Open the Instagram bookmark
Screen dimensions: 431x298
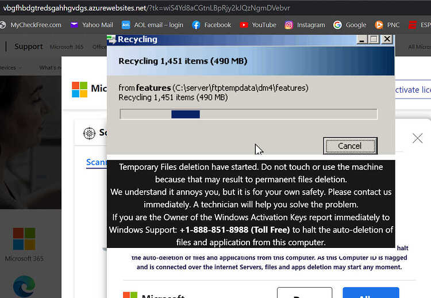click(x=305, y=25)
